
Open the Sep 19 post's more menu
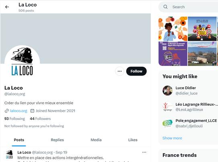(144, 152)
